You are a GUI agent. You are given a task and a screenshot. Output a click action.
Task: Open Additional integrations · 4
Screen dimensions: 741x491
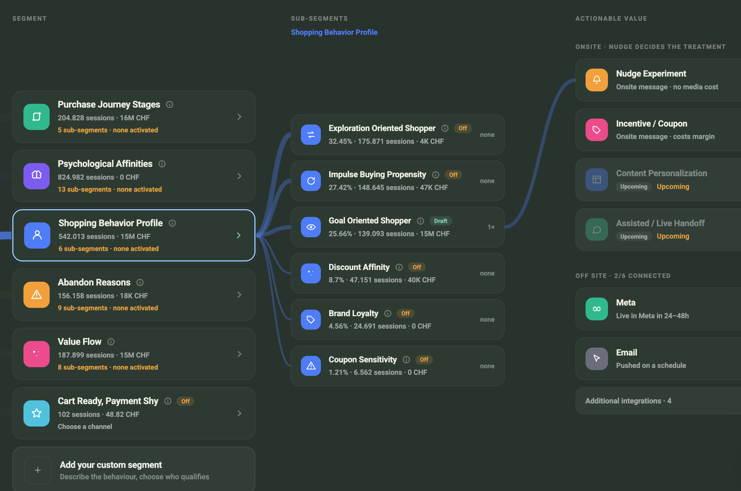658,401
